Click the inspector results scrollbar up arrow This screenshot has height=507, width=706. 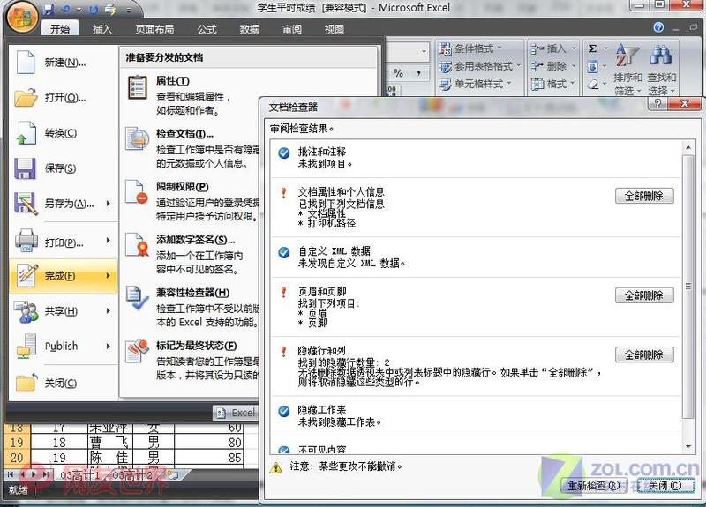(x=688, y=147)
